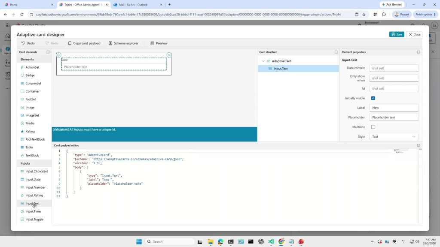The image size is (440, 247).
Task: Add a Container element
Action: (x=32, y=91)
